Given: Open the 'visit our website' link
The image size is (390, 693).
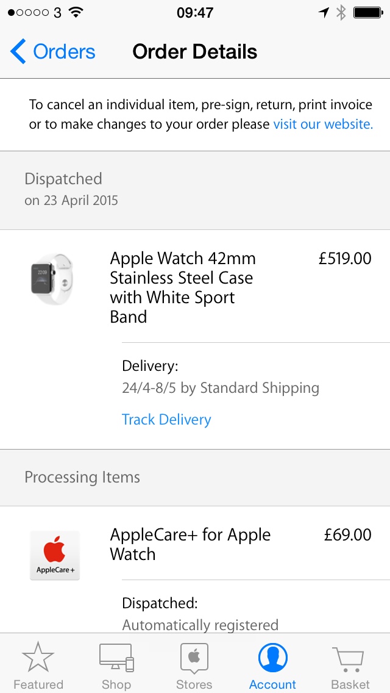Looking at the screenshot, I should 322,124.
